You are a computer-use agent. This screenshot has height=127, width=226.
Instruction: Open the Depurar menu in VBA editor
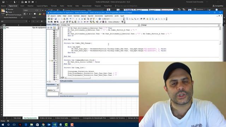tap(84, 16)
